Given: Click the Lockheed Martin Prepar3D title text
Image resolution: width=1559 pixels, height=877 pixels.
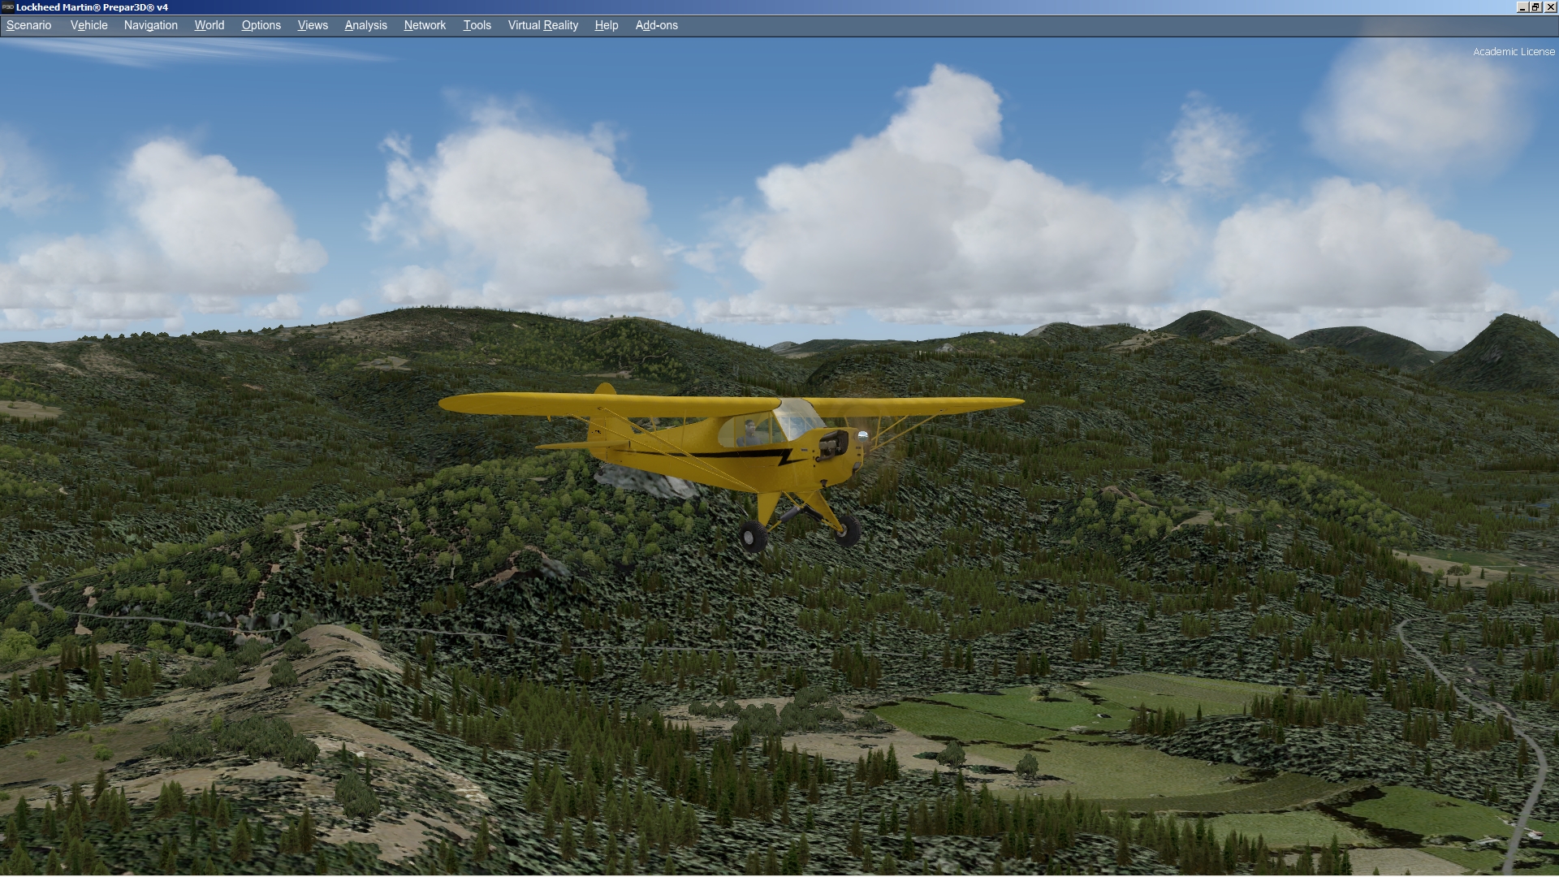Looking at the screenshot, I should click(92, 7).
